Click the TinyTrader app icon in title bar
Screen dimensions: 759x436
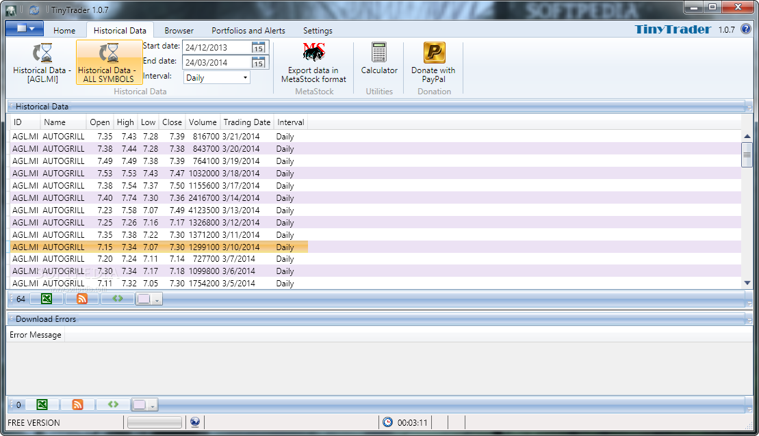[x=11, y=10]
